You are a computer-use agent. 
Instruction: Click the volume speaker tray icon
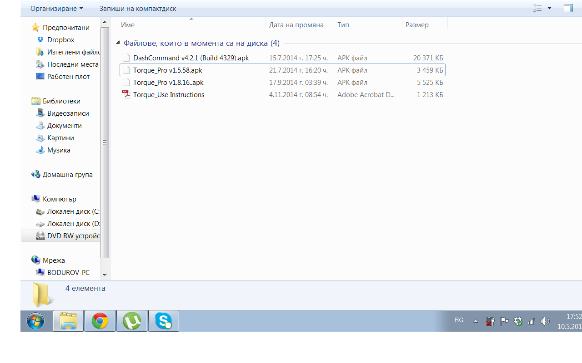pyautogui.click(x=545, y=321)
